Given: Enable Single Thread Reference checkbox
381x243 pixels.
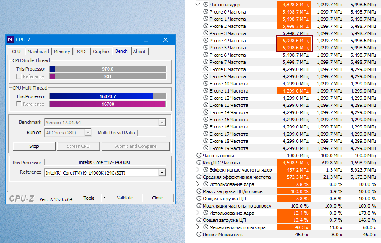Looking at the screenshot, I should pos(19,76).
